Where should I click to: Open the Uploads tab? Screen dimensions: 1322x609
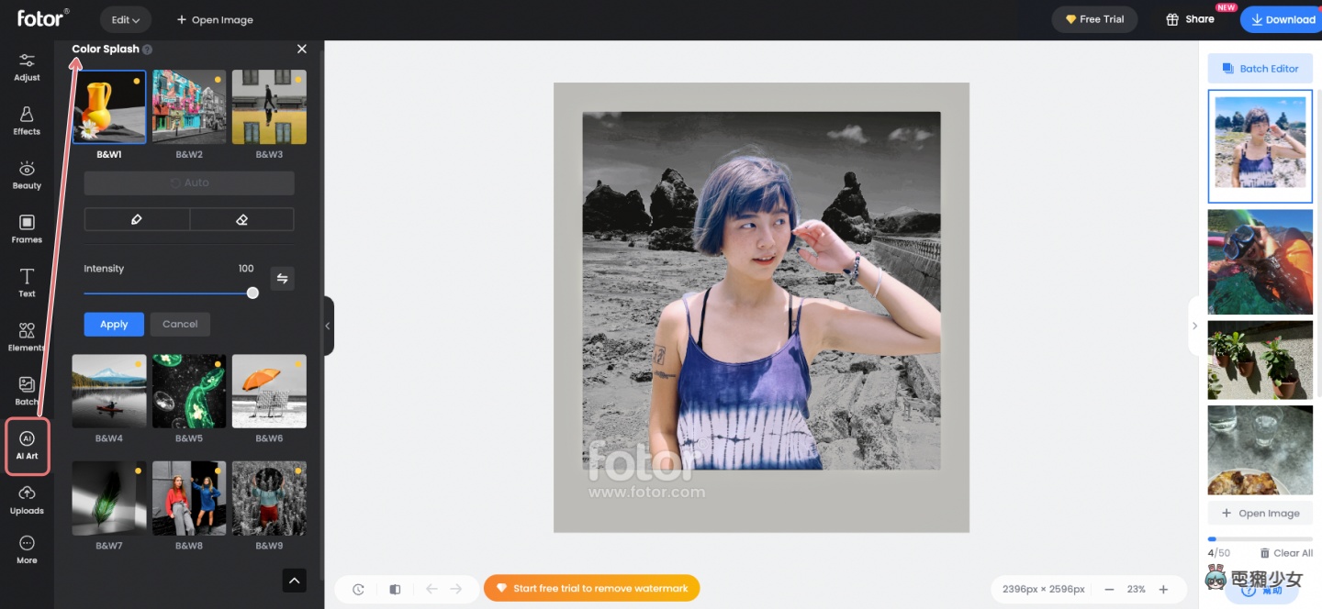pos(27,500)
